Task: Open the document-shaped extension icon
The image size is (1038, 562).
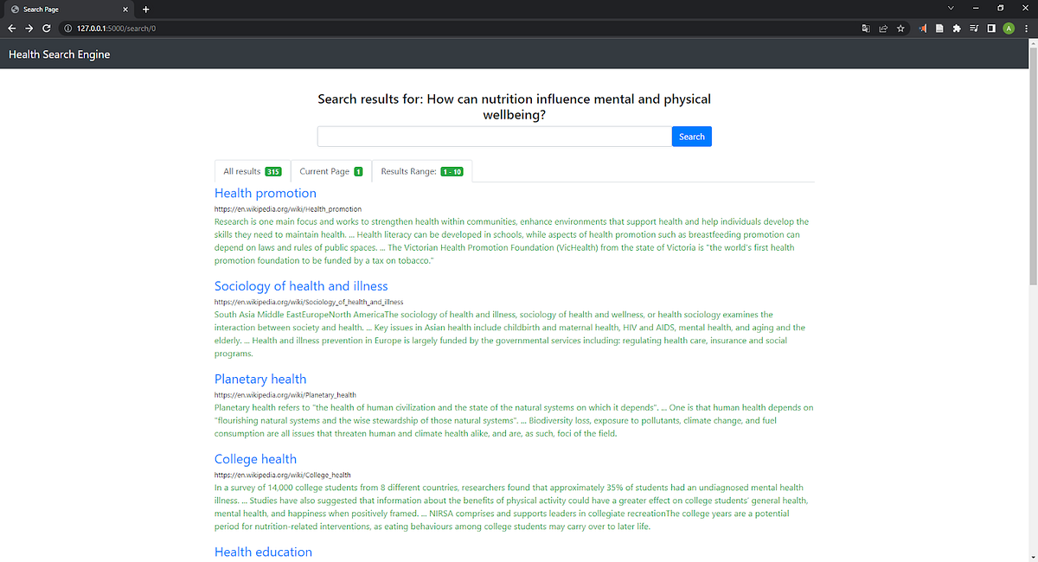Action: 940,28
